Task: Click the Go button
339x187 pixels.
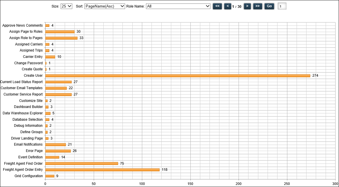Action: pos(269,6)
